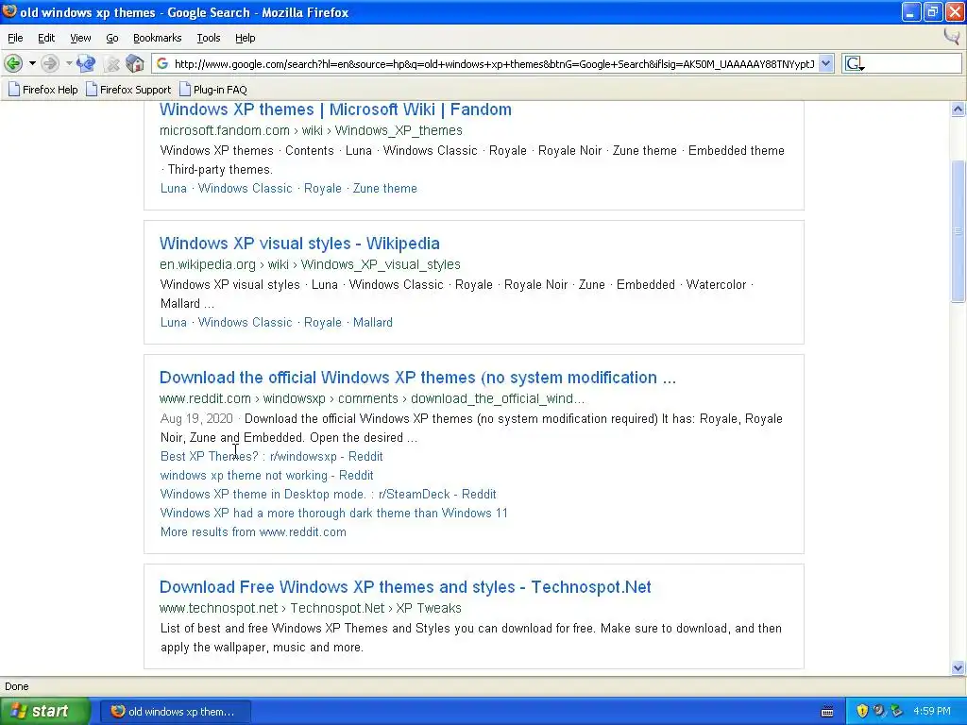Click Luna sublink under the Fandom result
Screen dimensions: 967x725
174,189
